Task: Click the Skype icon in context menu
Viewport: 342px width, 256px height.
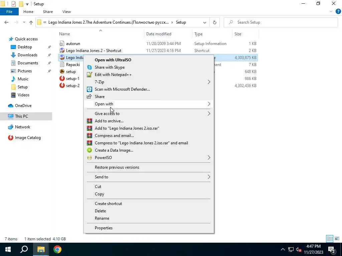Action: click(90, 67)
